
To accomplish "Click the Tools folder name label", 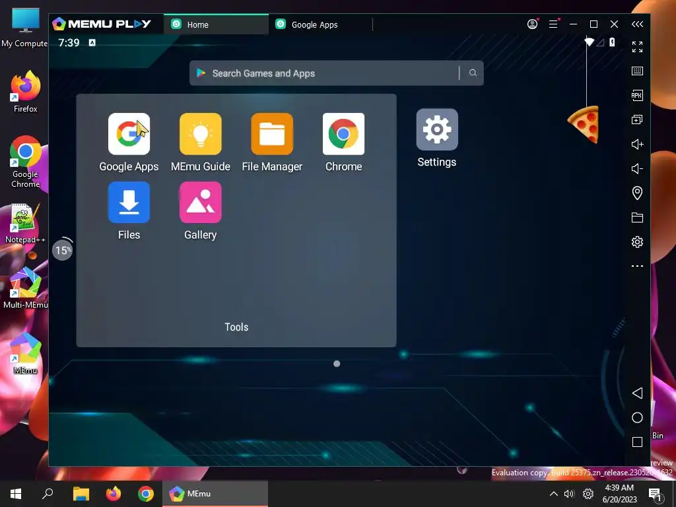I will pyautogui.click(x=236, y=327).
